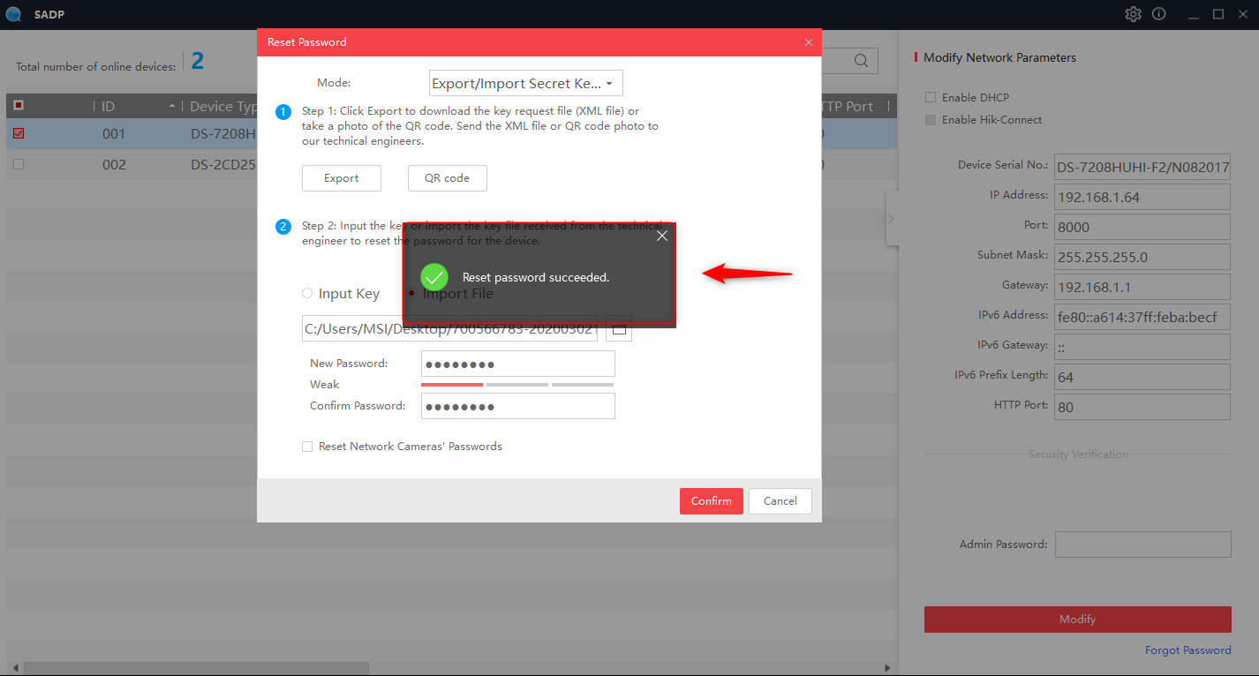Click the password strength indicator bar
This screenshot has width=1259, height=676.
tap(517, 385)
